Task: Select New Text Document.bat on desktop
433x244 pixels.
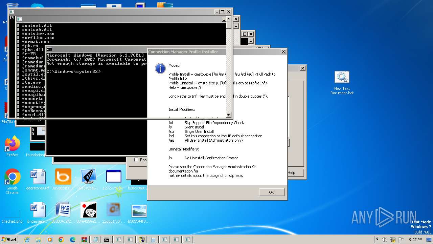Action: pyautogui.click(x=342, y=83)
